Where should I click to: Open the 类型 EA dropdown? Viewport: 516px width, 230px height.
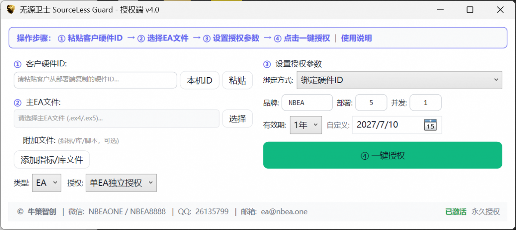click(47, 183)
